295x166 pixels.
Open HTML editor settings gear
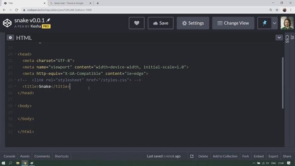click(x=10, y=38)
